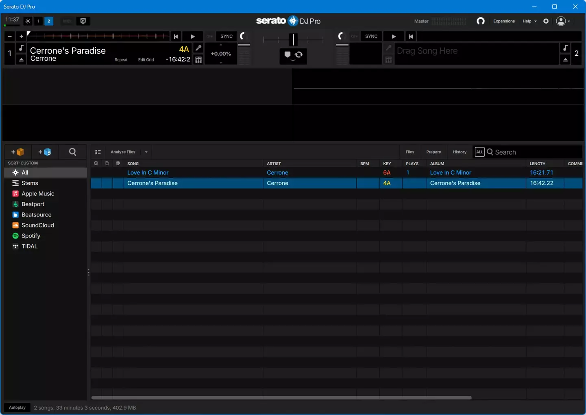
Task: Open the user account dropdown
Action: click(563, 21)
